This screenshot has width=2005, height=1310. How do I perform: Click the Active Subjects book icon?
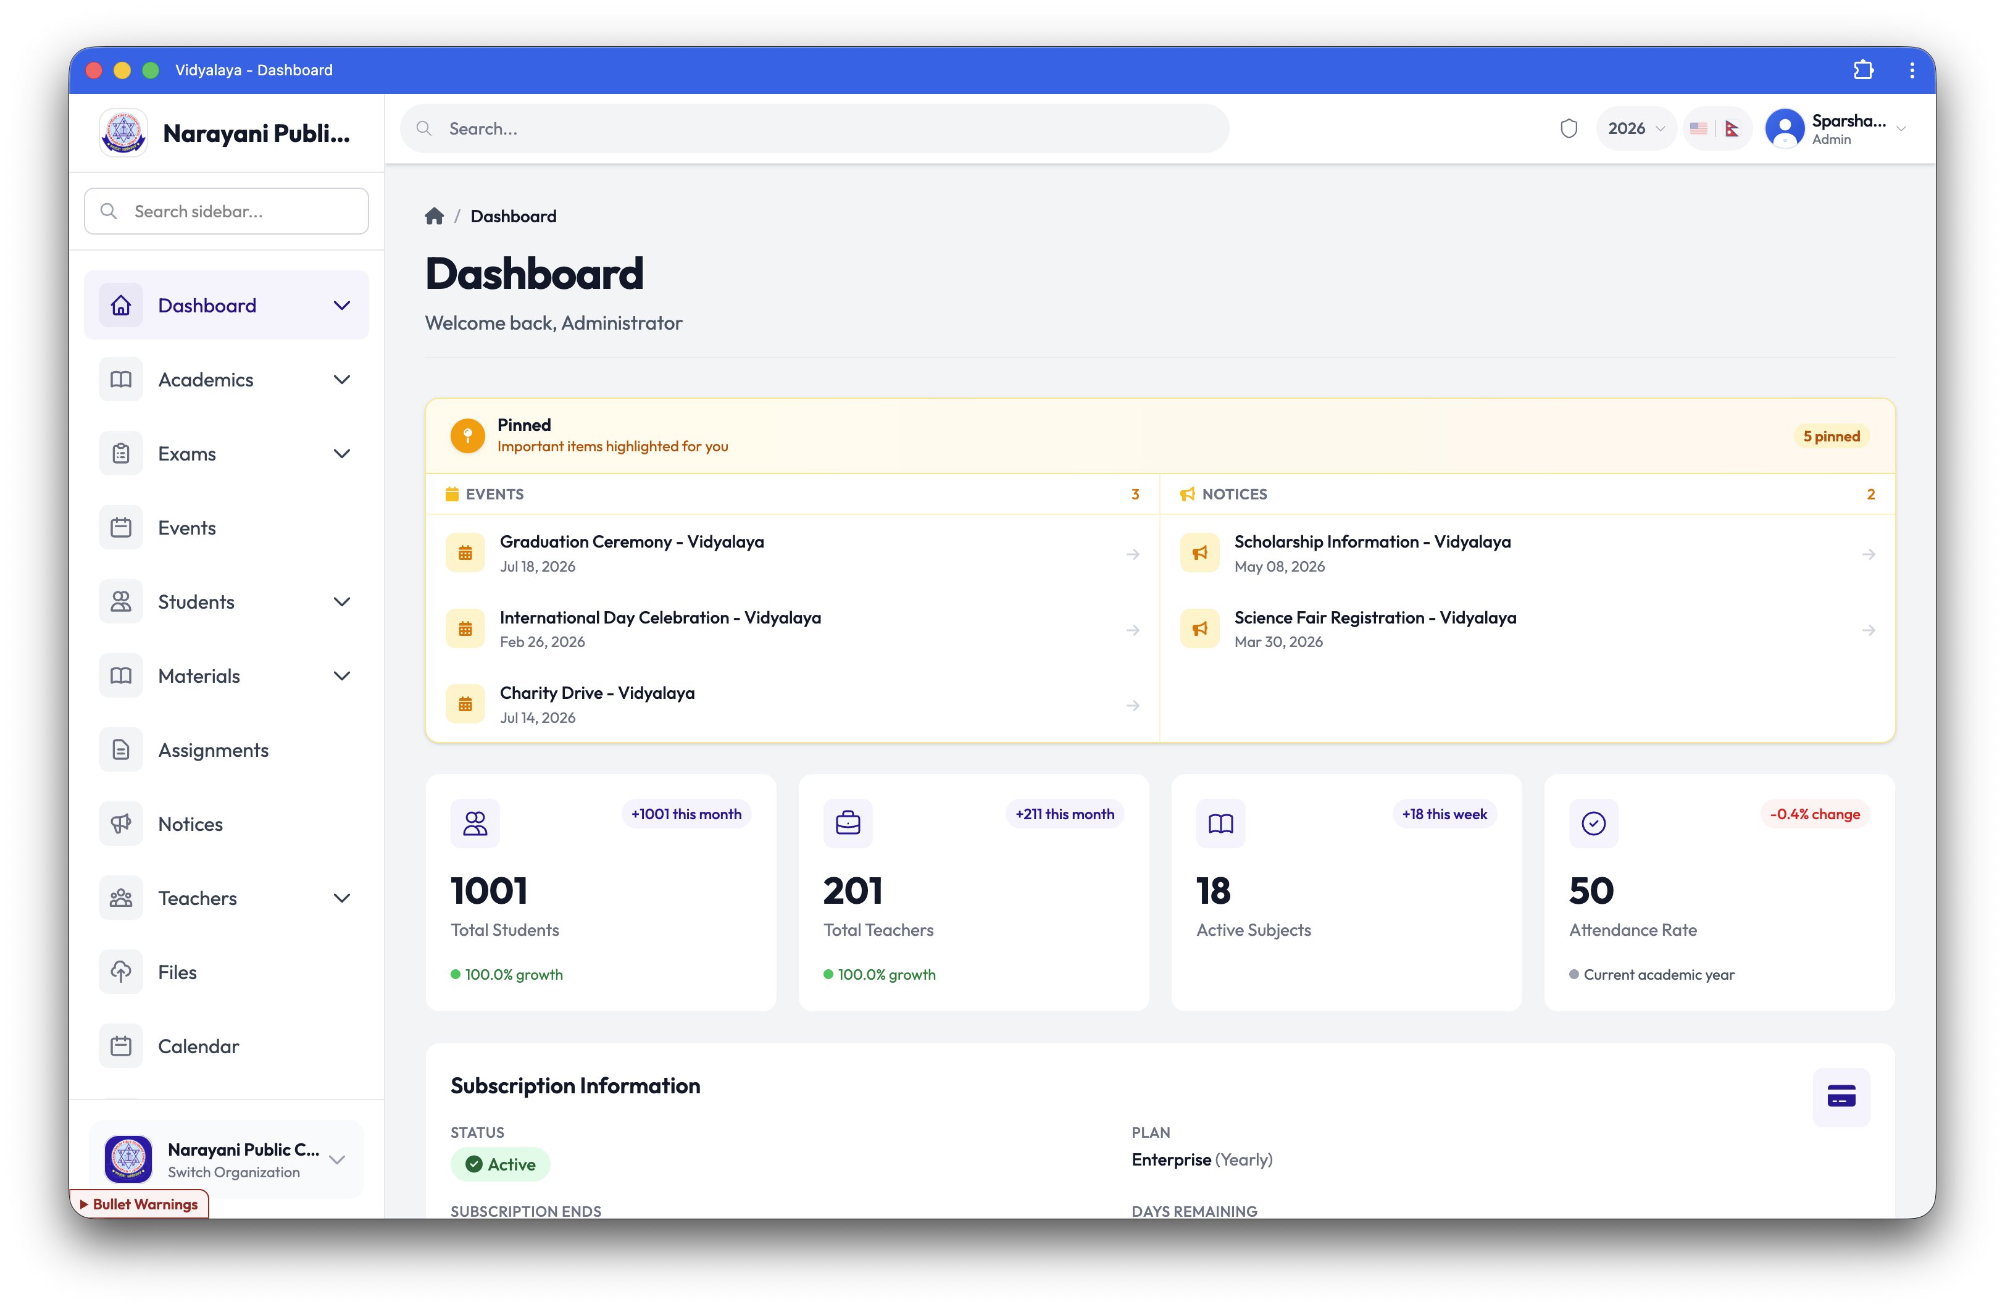(x=1220, y=823)
